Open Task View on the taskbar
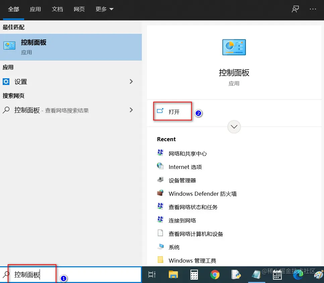This screenshot has height=283, width=324. [x=152, y=275]
